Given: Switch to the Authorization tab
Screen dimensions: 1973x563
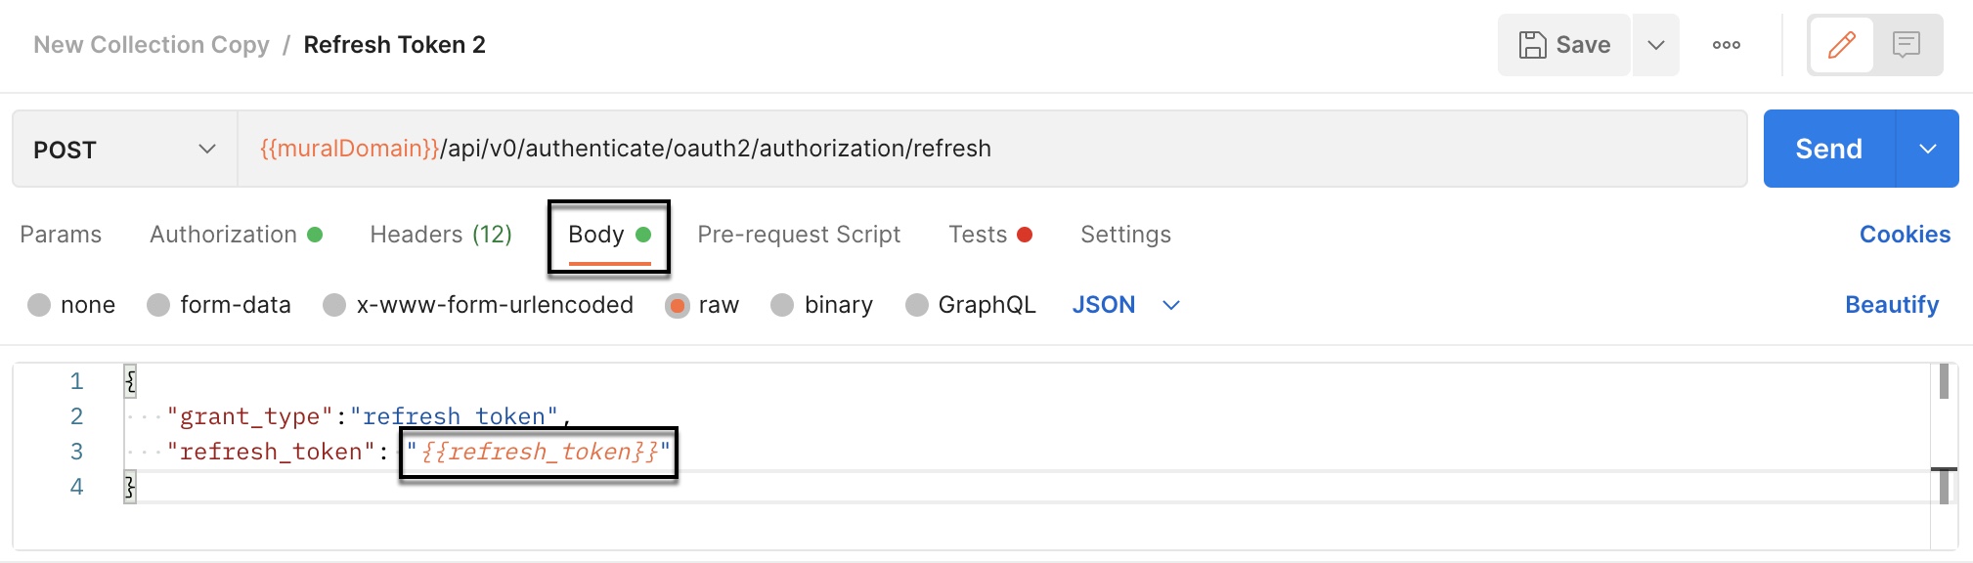Looking at the screenshot, I should point(224,235).
